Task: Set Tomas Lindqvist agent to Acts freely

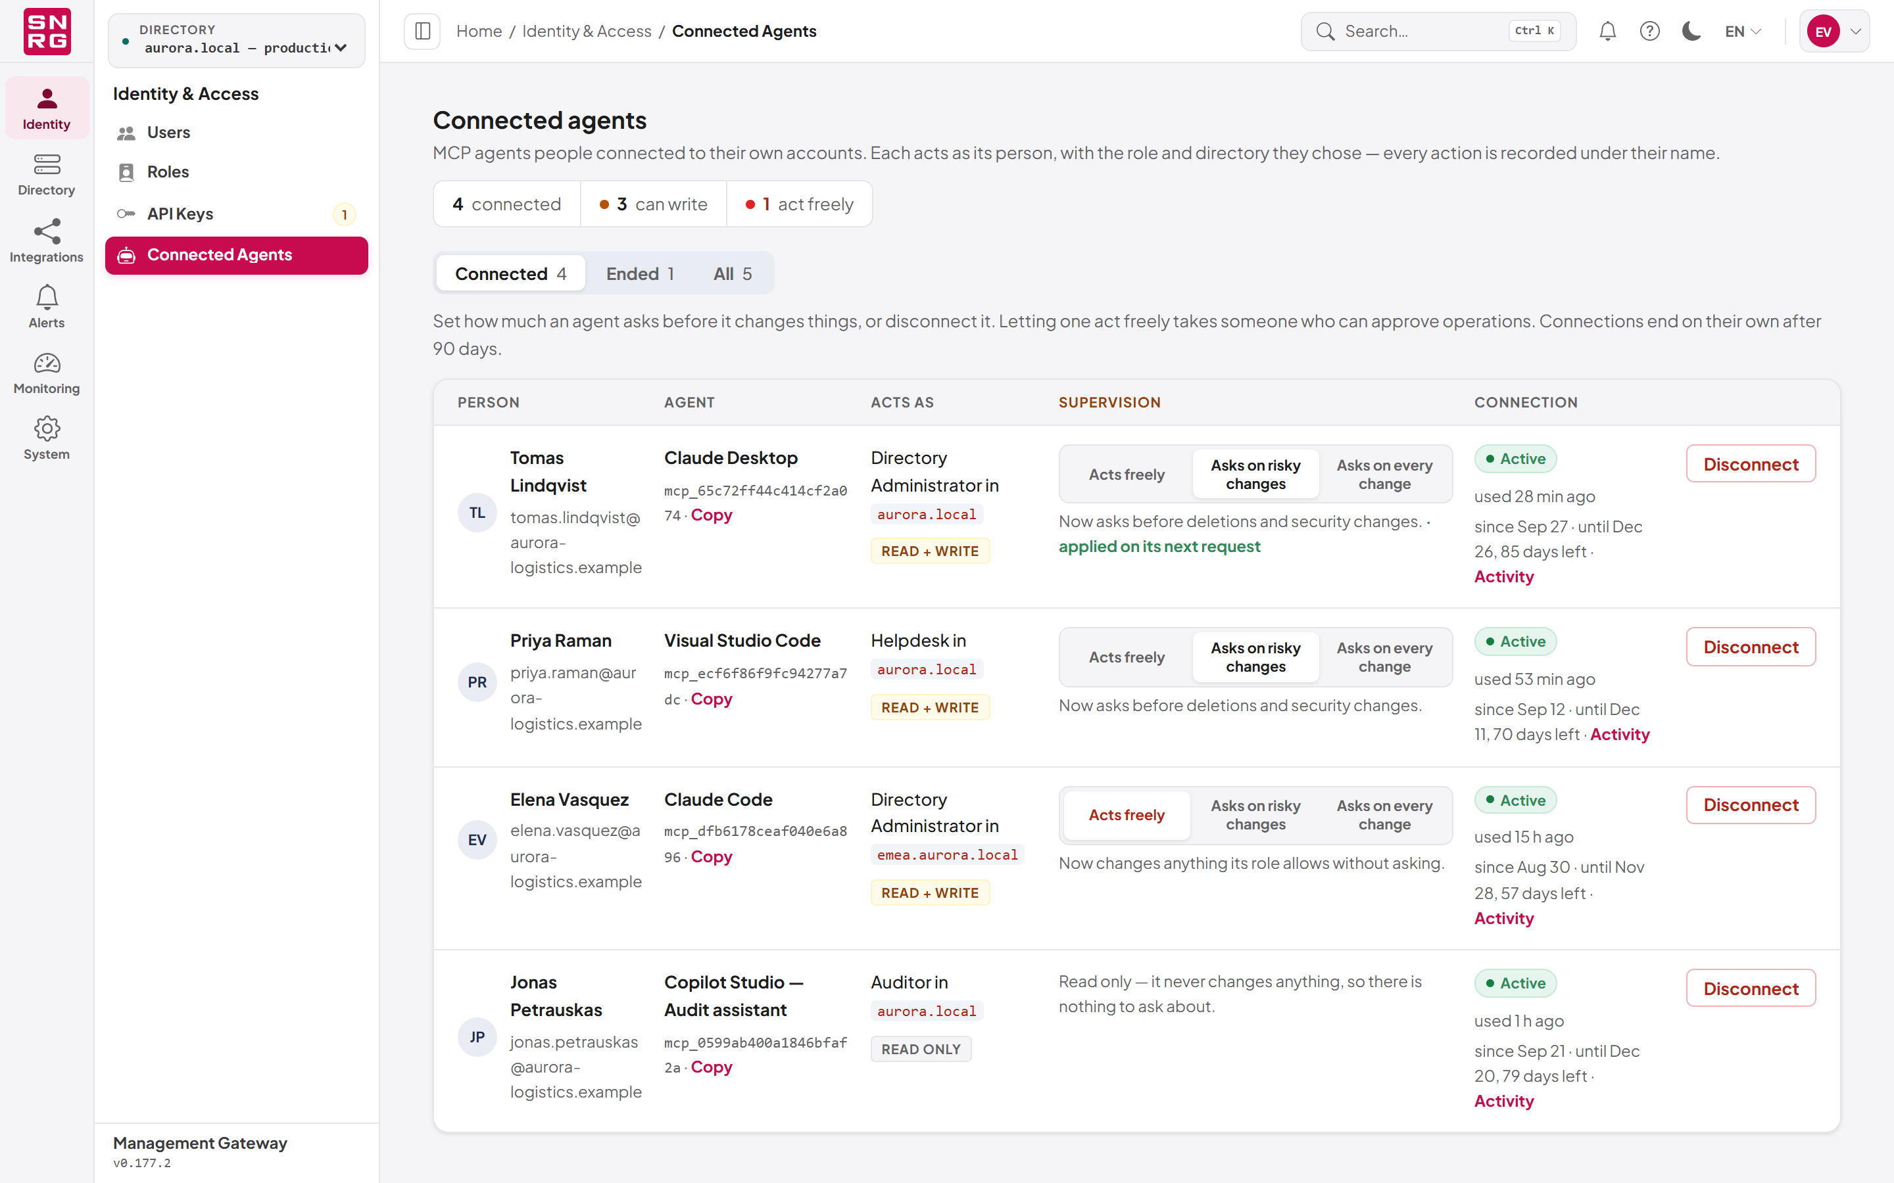Action: point(1127,474)
